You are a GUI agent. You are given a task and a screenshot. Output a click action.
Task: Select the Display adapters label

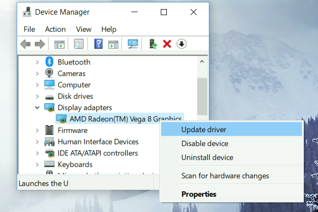85,108
